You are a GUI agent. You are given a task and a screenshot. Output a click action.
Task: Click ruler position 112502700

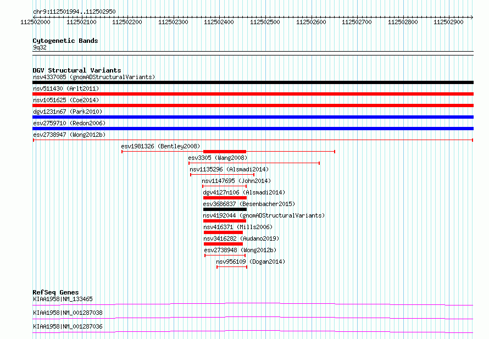click(x=357, y=22)
